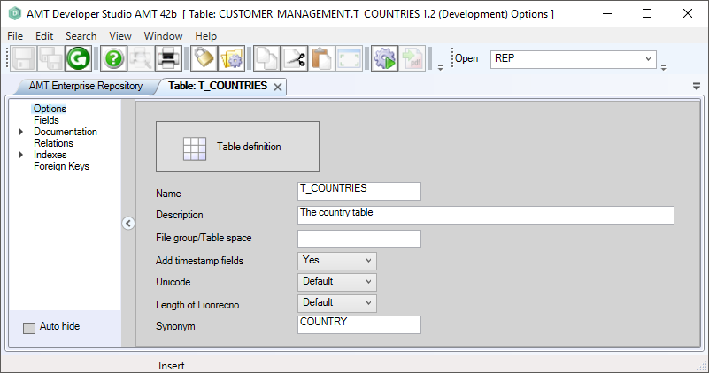
Task: Open the REP combo box dropdown
Action: point(648,58)
